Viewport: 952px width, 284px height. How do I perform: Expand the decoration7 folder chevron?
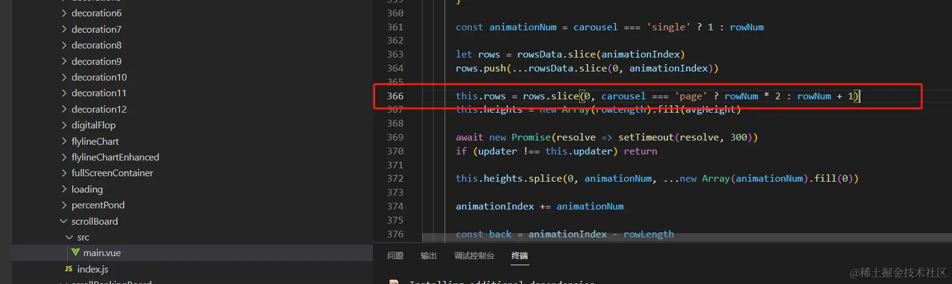pos(64,29)
